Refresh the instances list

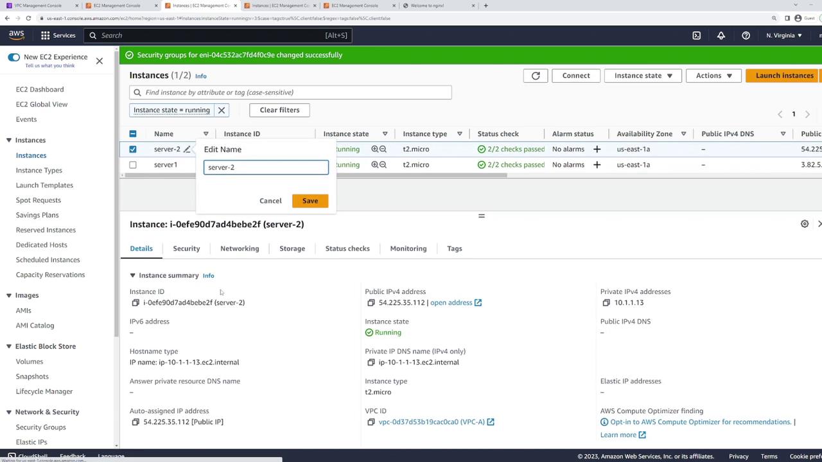[x=536, y=76]
